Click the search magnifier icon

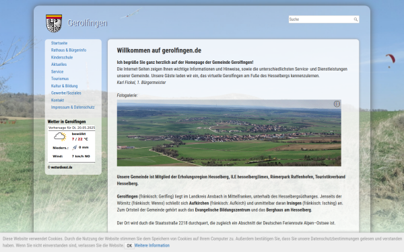[356, 19]
